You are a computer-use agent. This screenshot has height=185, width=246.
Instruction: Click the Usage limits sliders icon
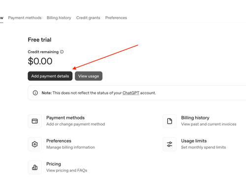169,144
